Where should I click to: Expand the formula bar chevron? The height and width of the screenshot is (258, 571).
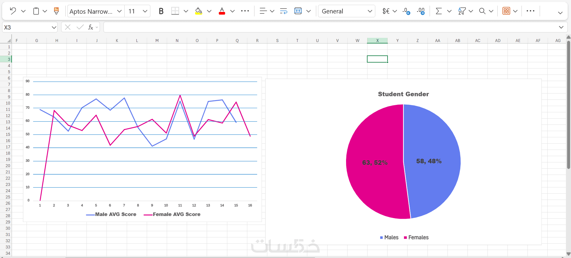(561, 27)
